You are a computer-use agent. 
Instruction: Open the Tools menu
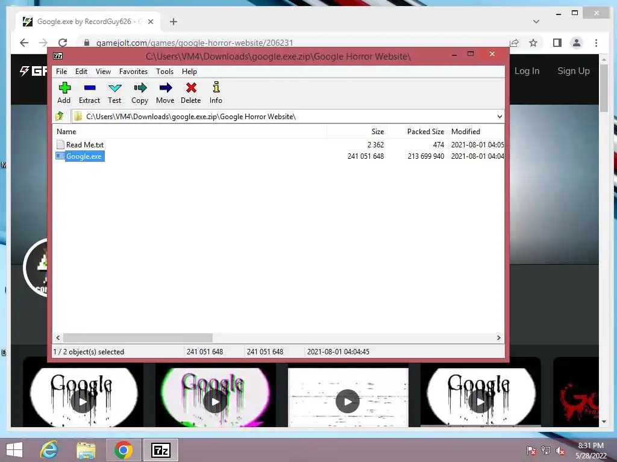pyautogui.click(x=164, y=72)
